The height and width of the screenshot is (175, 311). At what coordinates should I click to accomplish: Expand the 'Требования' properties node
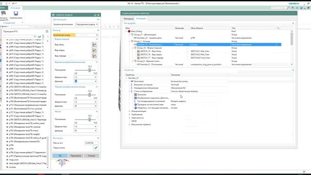(130, 115)
